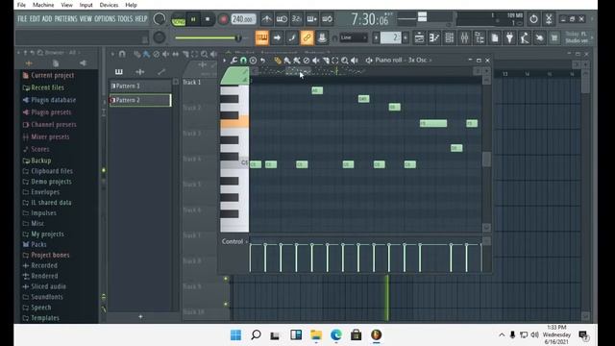Click the tempo display 240
The height and width of the screenshot is (346, 615).
pyautogui.click(x=243, y=19)
